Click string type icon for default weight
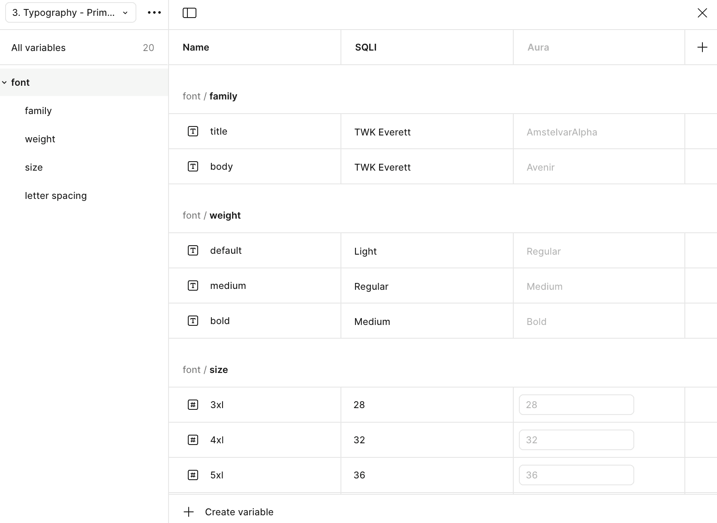717x523 pixels. 193,250
